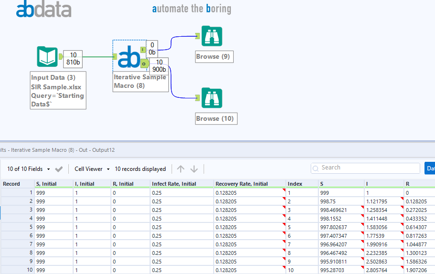Click the R, Initial column header
435x274 pixels.
tap(130, 184)
